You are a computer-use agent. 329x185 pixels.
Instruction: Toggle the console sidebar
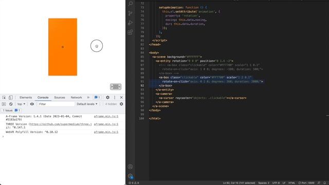pyautogui.click(x=4, y=104)
